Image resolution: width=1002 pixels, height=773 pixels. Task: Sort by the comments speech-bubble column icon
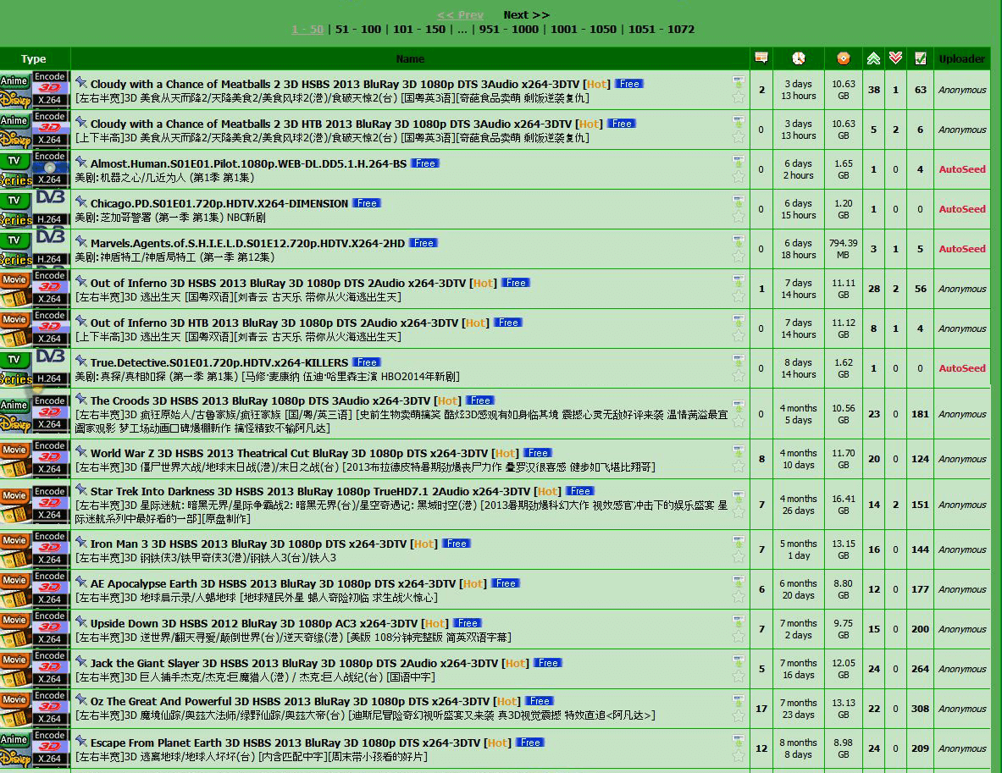point(761,58)
